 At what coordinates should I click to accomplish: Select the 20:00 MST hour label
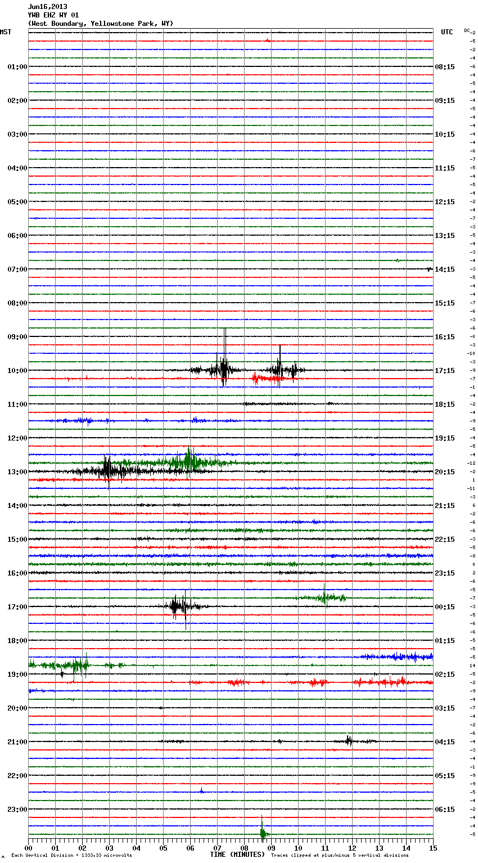pyautogui.click(x=17, y=708)
